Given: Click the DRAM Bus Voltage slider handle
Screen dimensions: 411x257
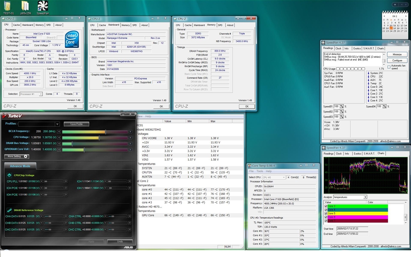Looking at the screenshot, I should [72, 143].
